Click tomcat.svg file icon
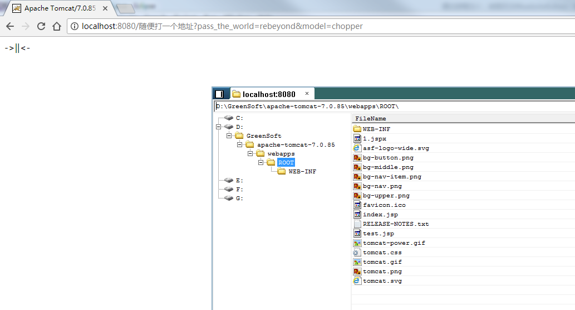This screenshot has height=310, width=575. [357, 280]
